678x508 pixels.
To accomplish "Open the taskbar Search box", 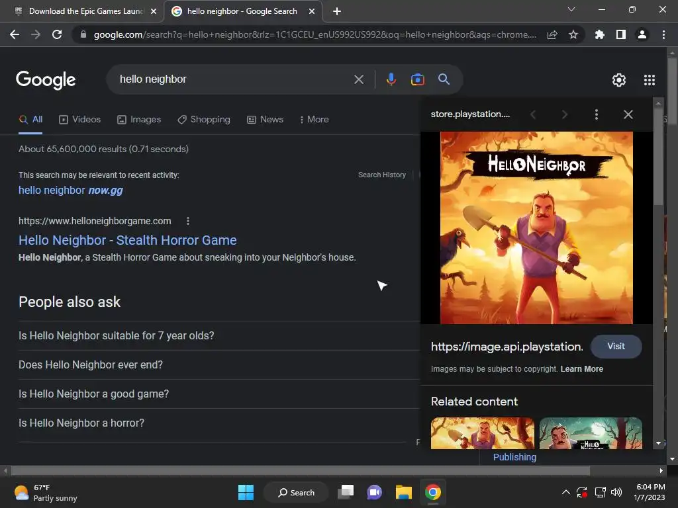I will [296, 492].
